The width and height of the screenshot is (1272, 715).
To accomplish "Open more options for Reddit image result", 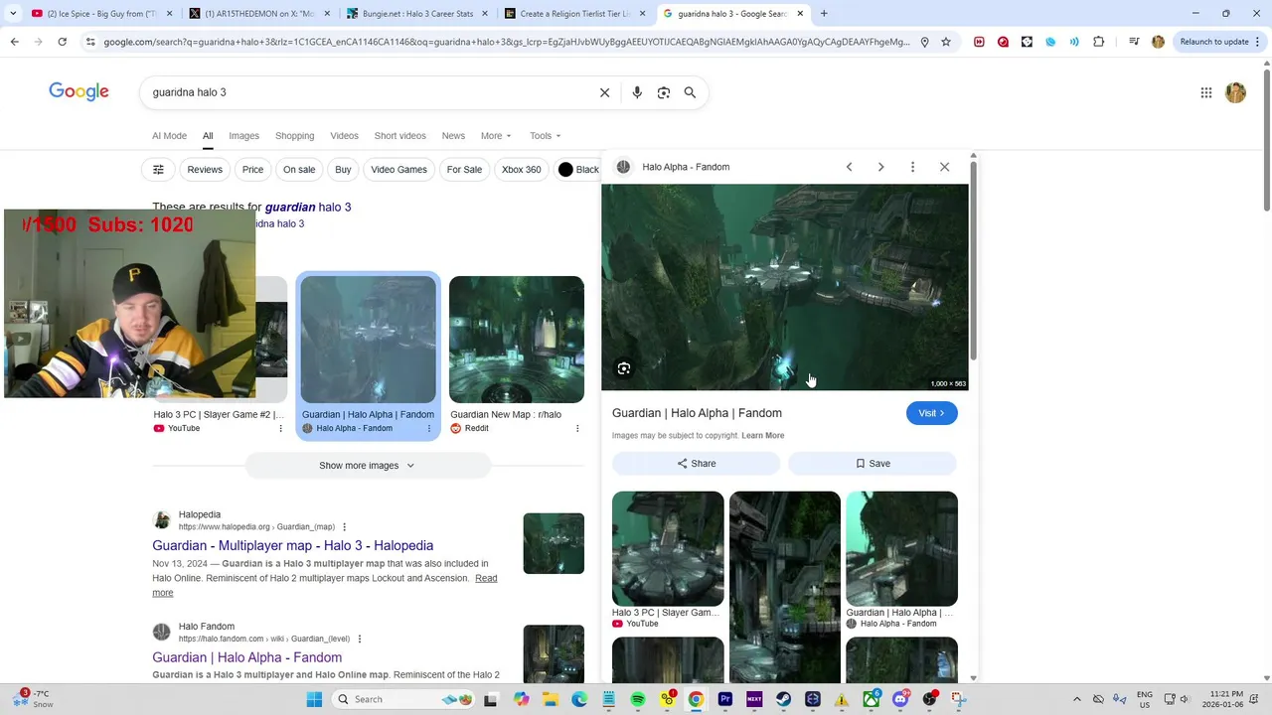I will [577, 429].
